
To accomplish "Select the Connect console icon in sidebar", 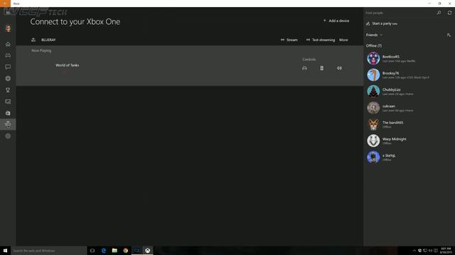I will tap(8, 125).
